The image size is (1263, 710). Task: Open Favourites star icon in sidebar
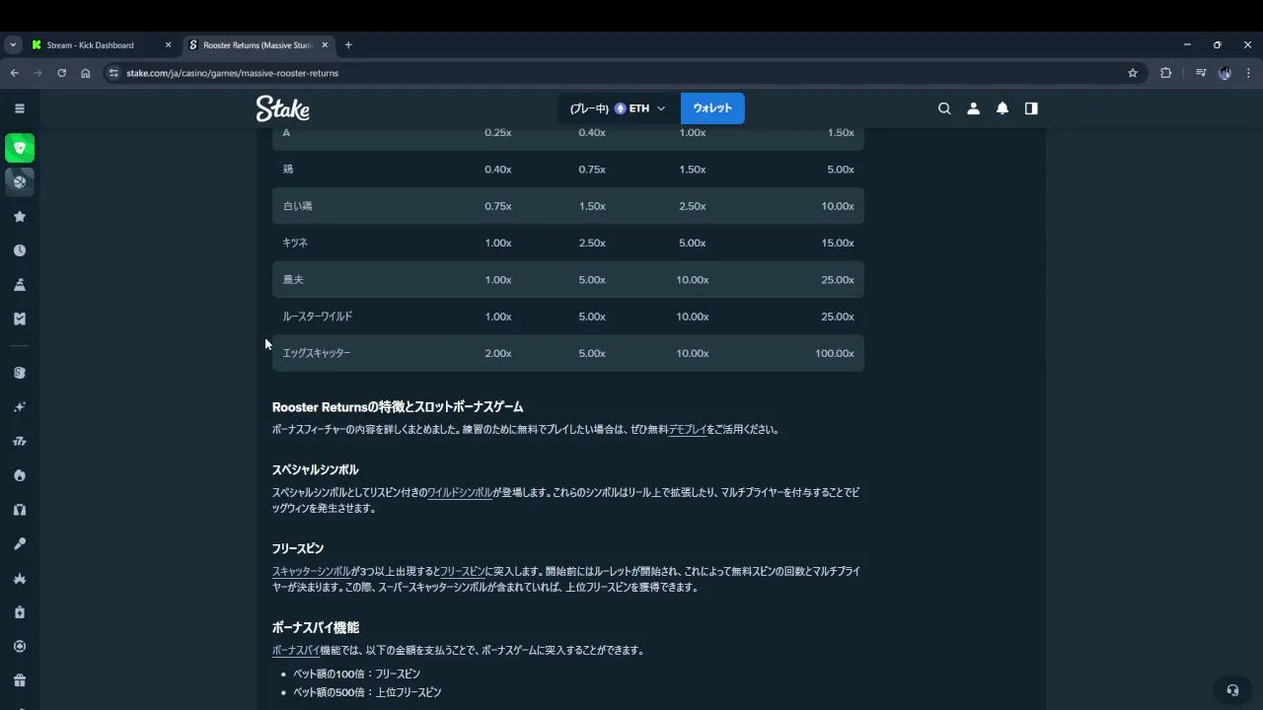coord(20,216)
